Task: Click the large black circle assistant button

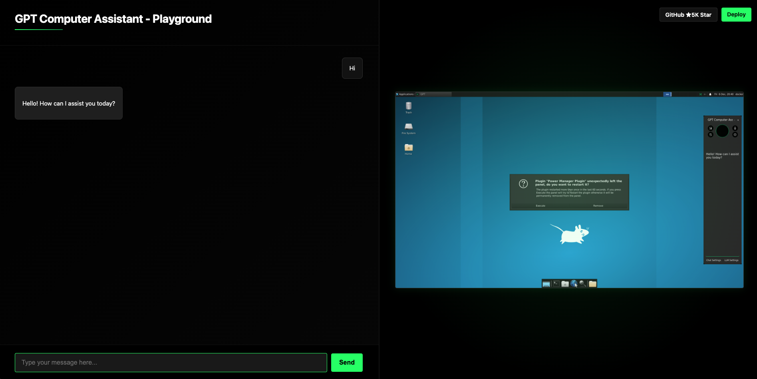Action: (722, 131)
